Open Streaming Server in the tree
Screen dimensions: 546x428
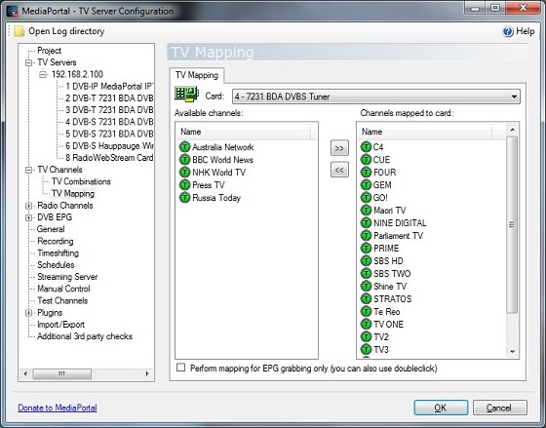[67, 277]
